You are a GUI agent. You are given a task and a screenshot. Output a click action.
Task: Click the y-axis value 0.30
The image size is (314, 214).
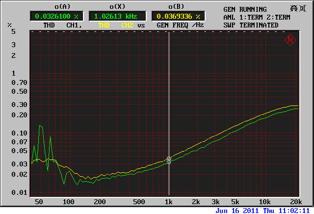coord(19,105)
